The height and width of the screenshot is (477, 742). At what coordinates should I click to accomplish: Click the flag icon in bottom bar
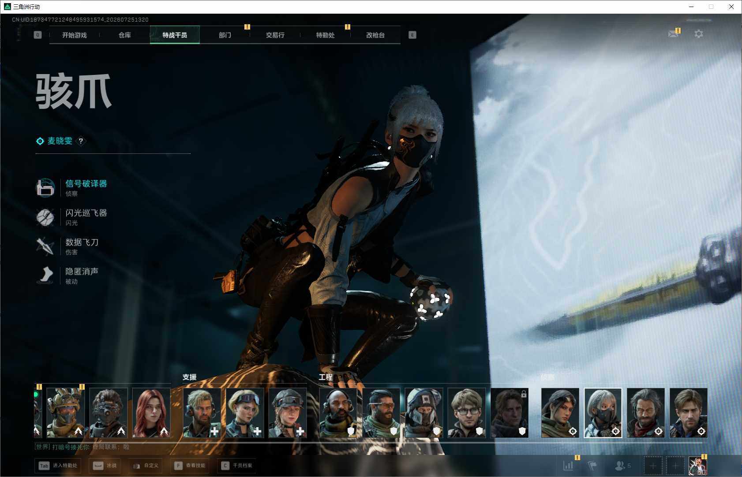pos(592,466)
